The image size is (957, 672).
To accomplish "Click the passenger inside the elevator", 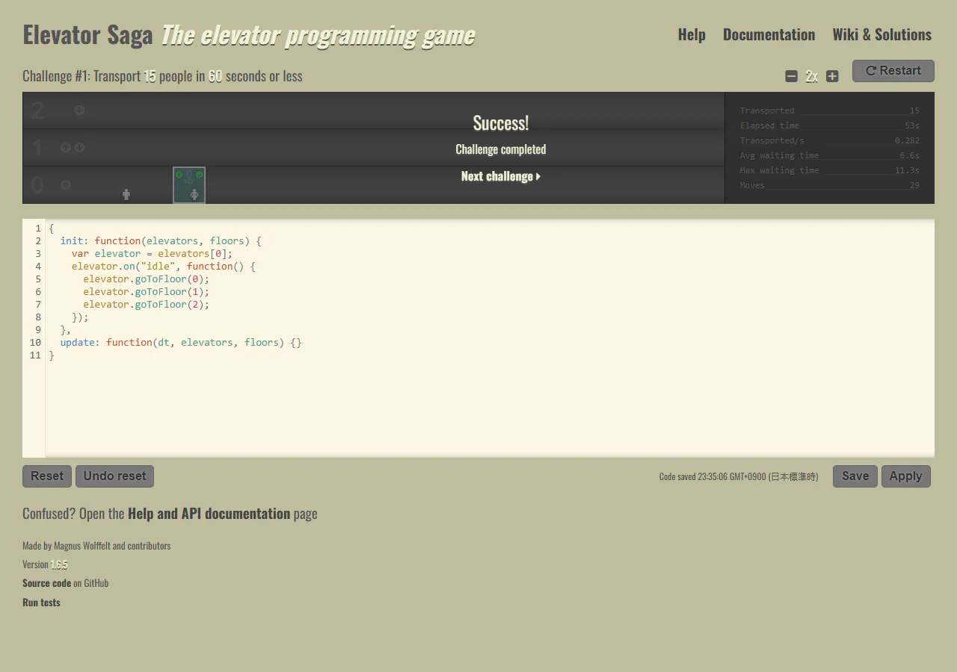I will click(194, 194).
